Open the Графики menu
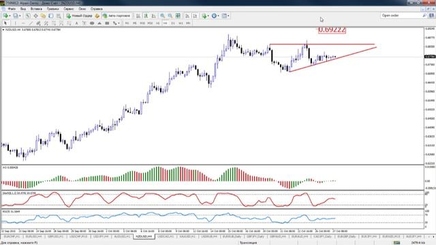 (53, 9)
